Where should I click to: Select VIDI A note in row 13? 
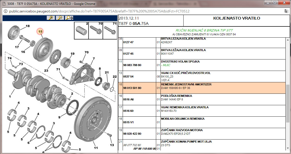pos(165,80)
